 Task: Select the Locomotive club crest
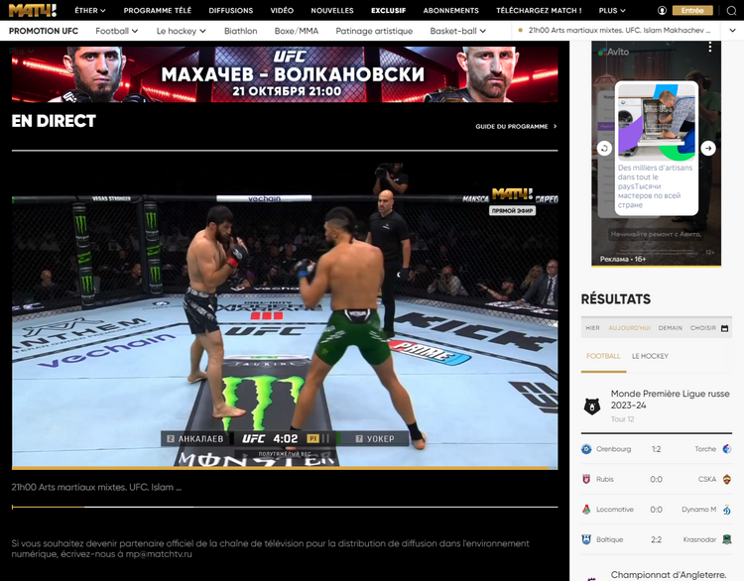[586, 510]
